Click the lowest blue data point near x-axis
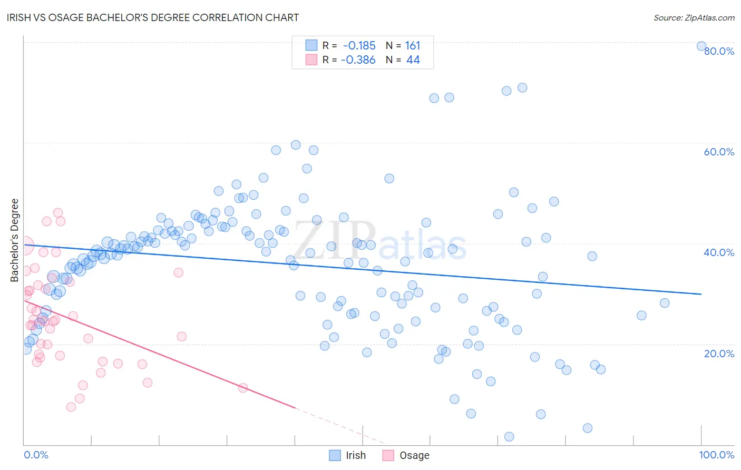This screenshot has width=741, height=470. [509, 436]
